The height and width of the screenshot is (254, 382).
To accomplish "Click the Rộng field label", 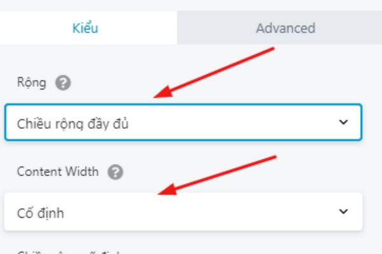I will click(31, 83).
